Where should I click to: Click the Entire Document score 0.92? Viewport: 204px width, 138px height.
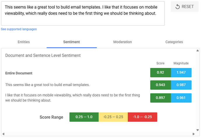160,73
